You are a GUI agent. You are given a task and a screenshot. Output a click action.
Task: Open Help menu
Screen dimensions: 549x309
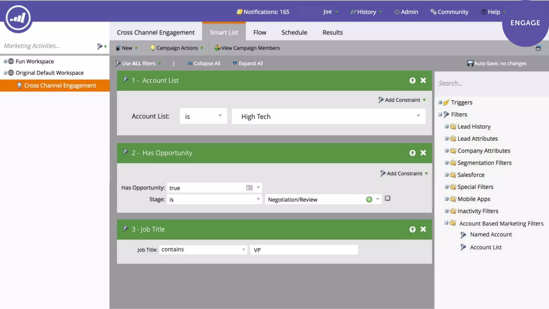click(493, 12)
